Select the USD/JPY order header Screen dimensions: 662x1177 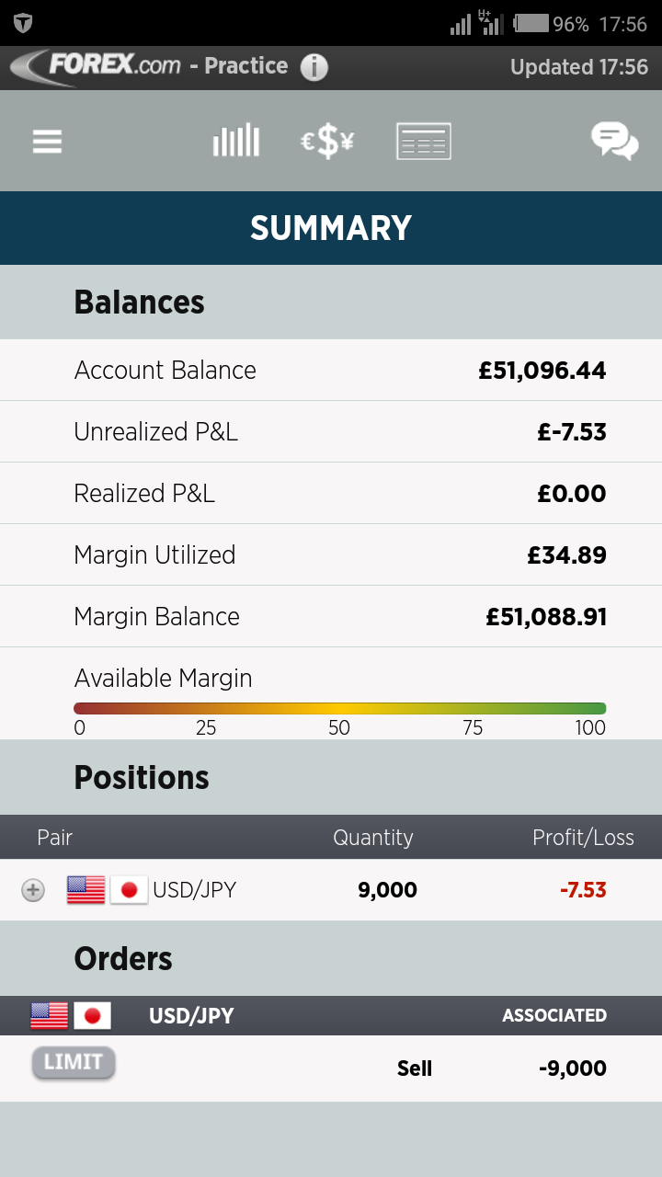click(x=191, y=1016)
